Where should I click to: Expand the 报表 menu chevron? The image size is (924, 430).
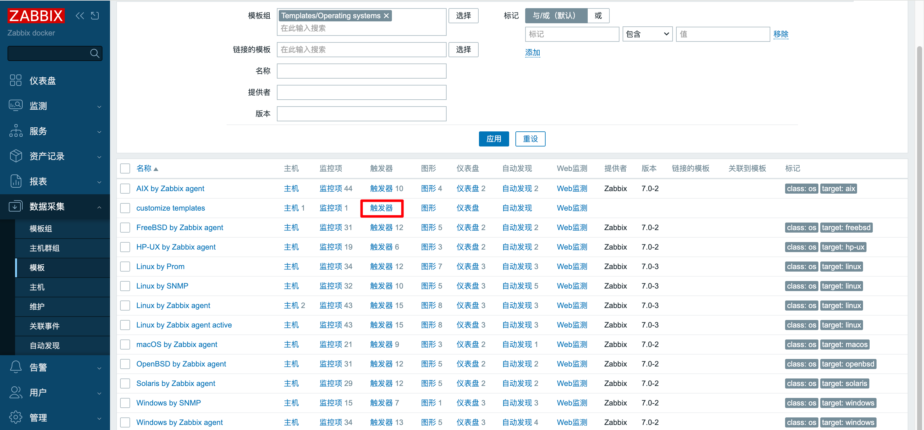pos(99,182)
